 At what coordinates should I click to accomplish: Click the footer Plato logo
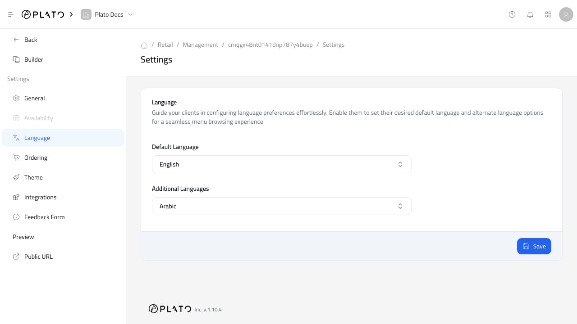click(x=170, y=309)
